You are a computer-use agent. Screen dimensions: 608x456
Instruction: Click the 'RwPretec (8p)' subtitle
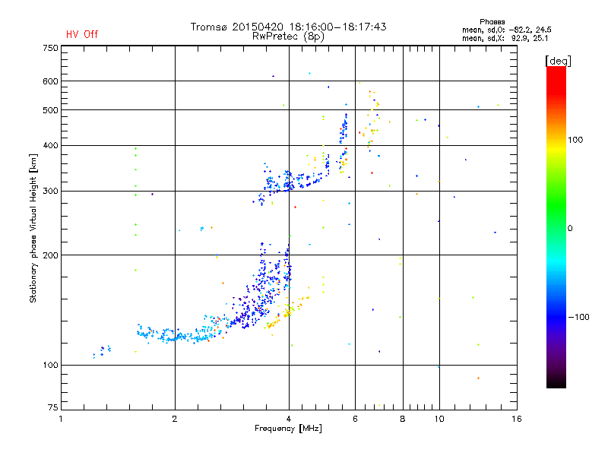(288, 36)
